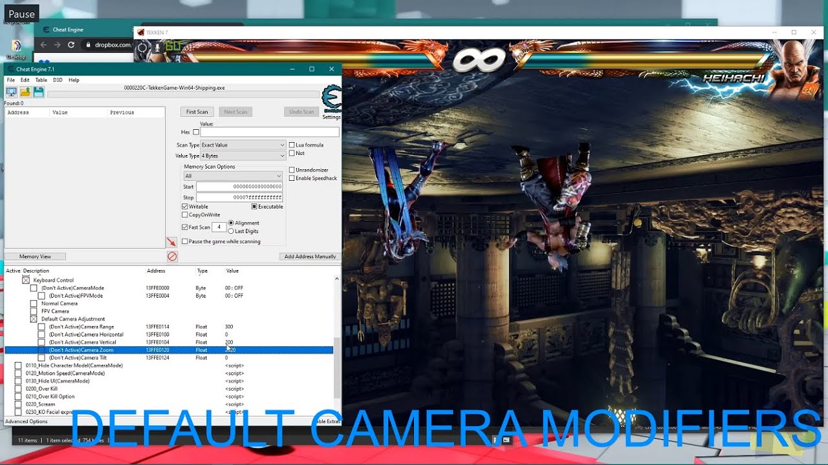Click the Cheat Engine title bar icon
This screenshot has width=828, height=465.
point(10,69)
